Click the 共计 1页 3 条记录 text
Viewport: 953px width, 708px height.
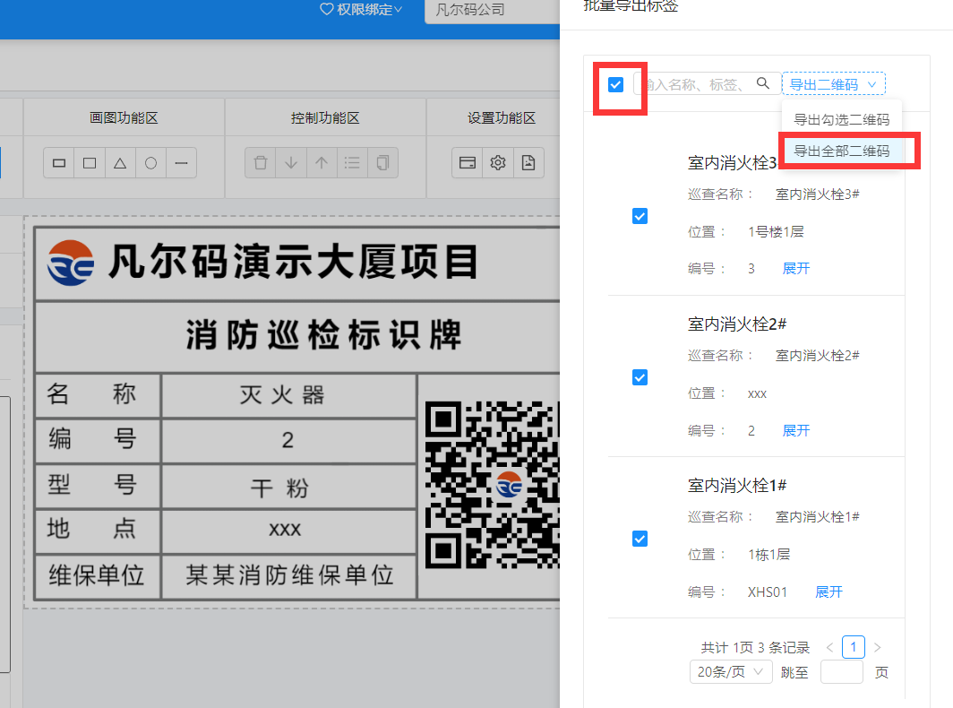click(755, 648)
